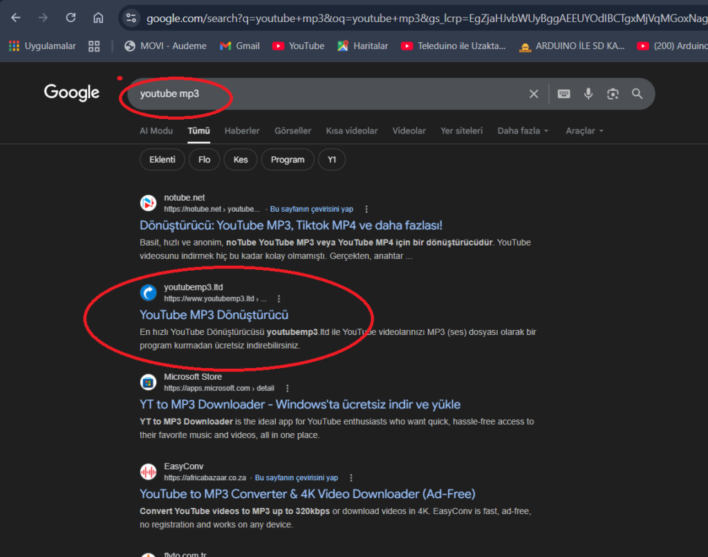
Task: Switch to the Videolar tab
Action: [409, 131]
